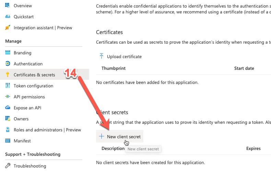Click Upload certificate

tap(120, 56)
